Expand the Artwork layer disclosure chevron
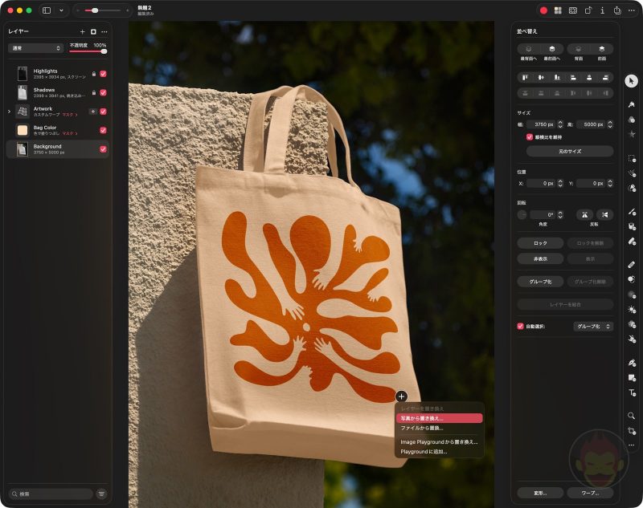 tap(9, 112)
